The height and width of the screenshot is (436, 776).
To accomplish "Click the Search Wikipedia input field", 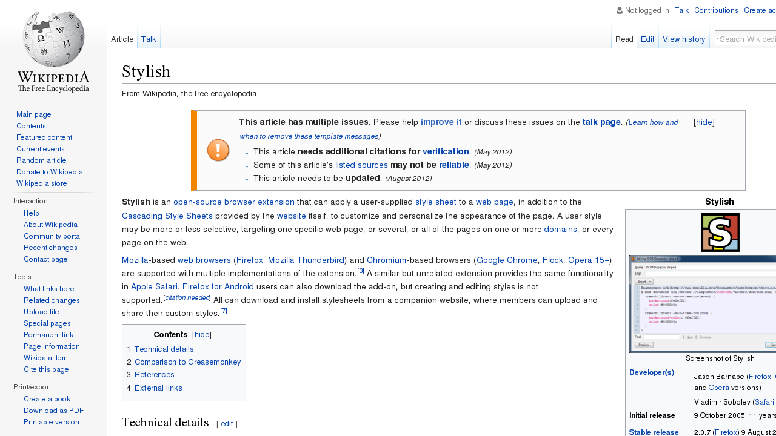I will coord(746,39).
